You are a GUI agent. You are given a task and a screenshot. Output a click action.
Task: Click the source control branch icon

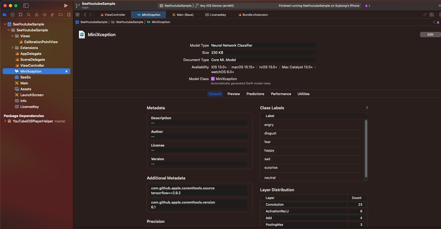78,6
